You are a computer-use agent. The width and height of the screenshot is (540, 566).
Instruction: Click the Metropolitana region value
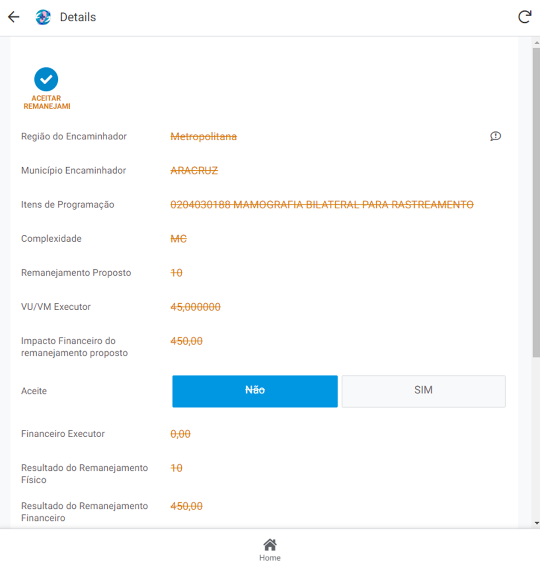[x=204, y=136]
